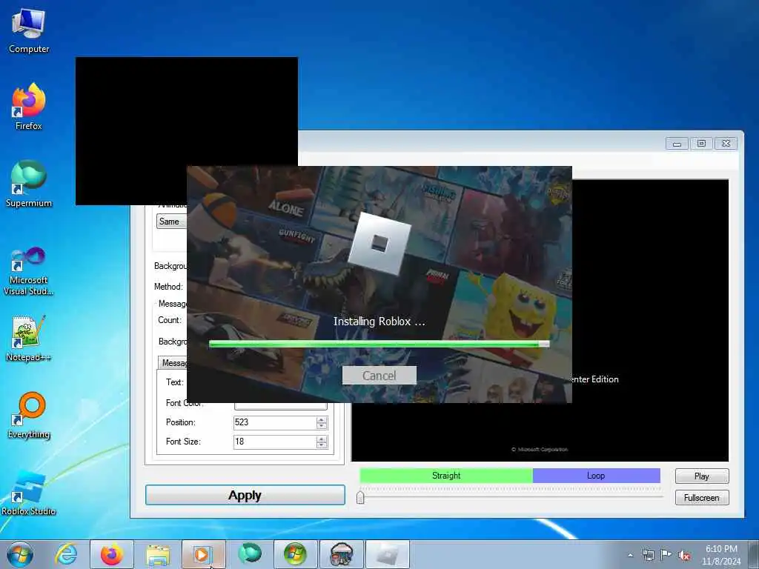Cancel the Roblox installation
The height and width of the screenshot is (569, 759).
point(379,376)
